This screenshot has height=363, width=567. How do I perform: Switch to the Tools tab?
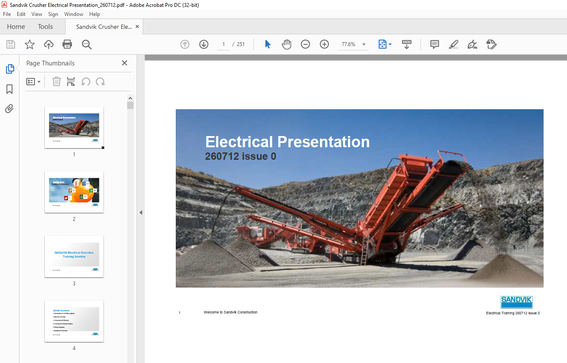tap(45, 27)
